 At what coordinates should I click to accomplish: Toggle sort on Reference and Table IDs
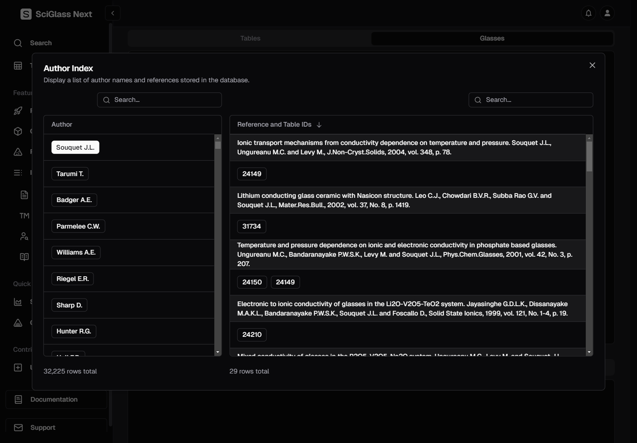tap(319, 125)
